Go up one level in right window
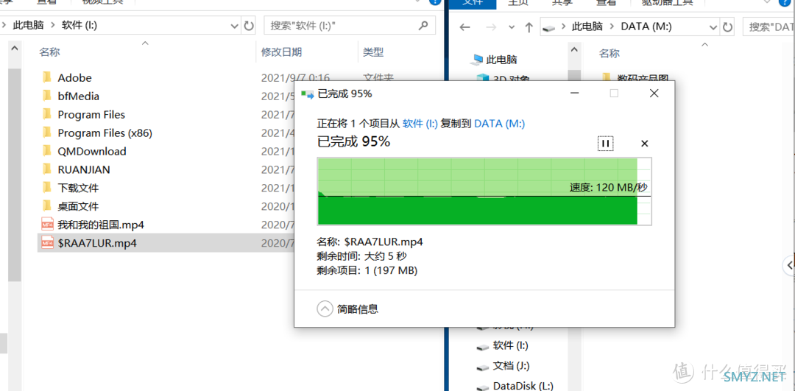795x391 pixels. [x=529, y=27]
